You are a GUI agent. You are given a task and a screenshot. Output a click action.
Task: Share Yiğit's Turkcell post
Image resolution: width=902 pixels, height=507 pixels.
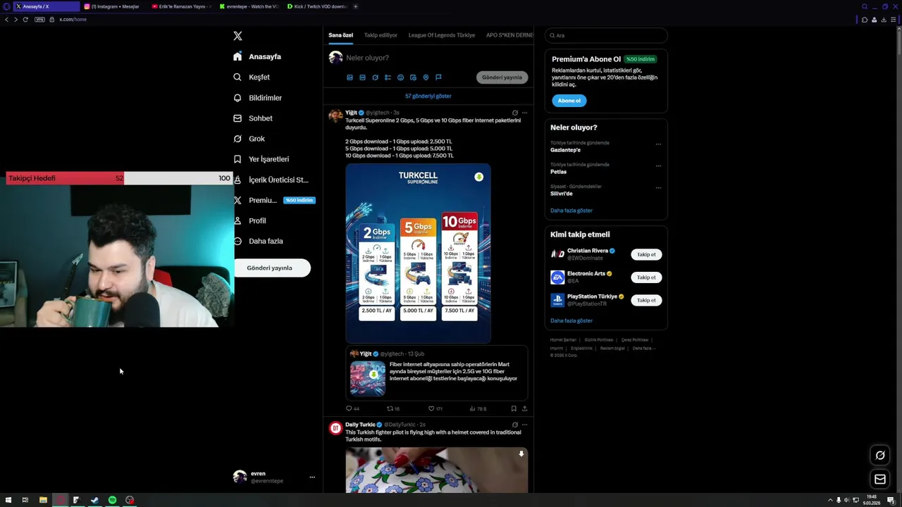click(524, 408)
